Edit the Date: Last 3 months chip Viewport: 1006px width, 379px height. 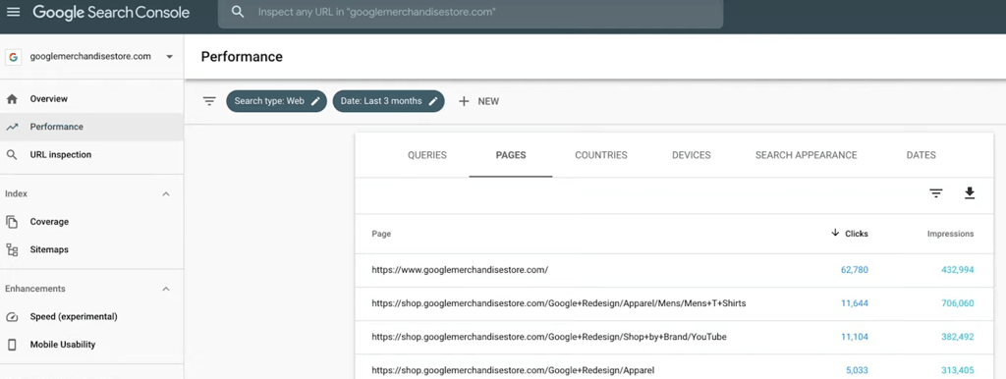388,101
